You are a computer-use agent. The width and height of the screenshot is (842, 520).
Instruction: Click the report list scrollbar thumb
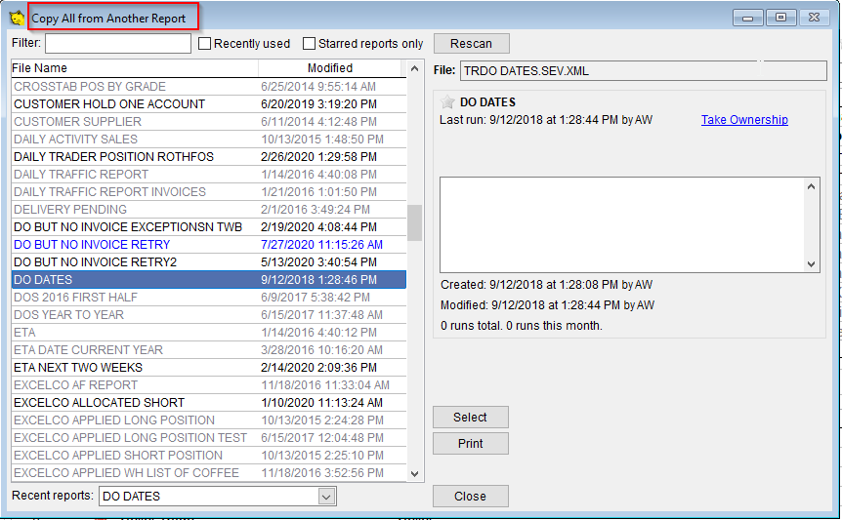coord(414,223)
